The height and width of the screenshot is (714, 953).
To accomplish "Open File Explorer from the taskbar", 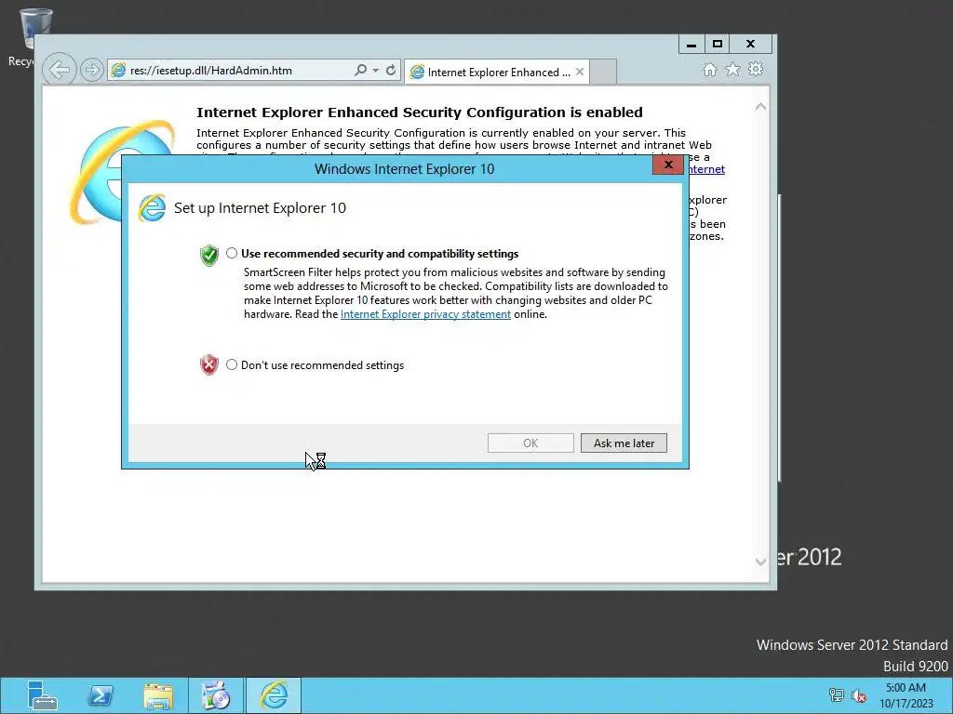I will 158,695.
